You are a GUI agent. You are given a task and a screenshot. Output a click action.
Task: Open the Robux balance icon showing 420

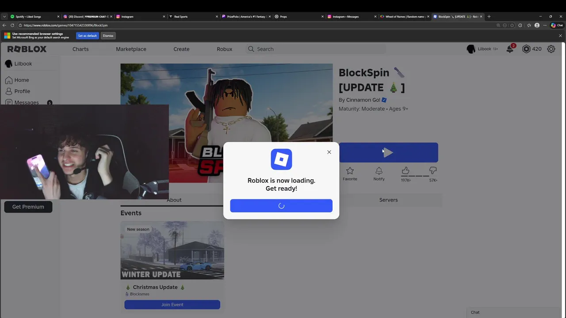point(526,49)
